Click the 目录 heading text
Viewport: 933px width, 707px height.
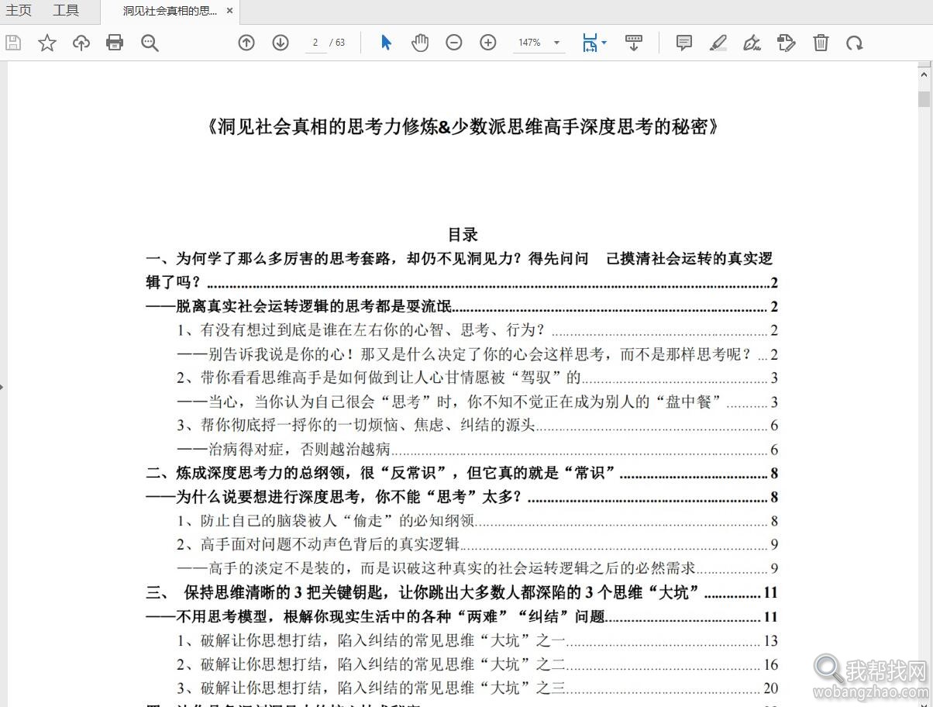(x=463, y=234)
